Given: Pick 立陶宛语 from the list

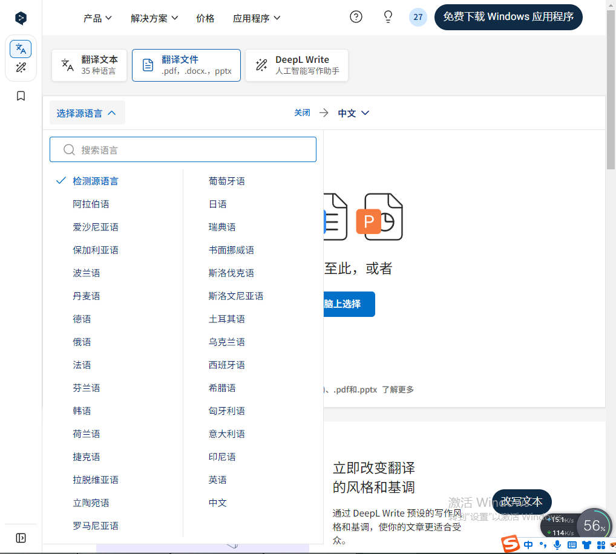Looking at the screenshot, I should [x=91, y=503].
